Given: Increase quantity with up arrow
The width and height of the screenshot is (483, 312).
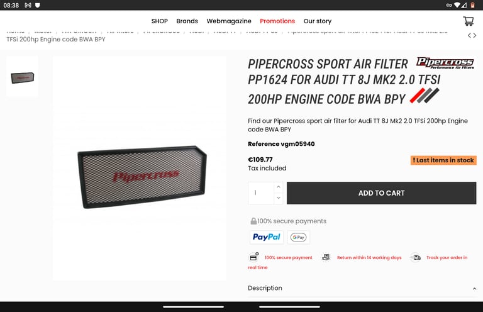Looking at the screenshot, I should coord(279,187).
